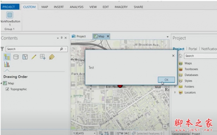Open the VIEW ribbon tab
Screen dimensions: 217x135
[93, 7]
